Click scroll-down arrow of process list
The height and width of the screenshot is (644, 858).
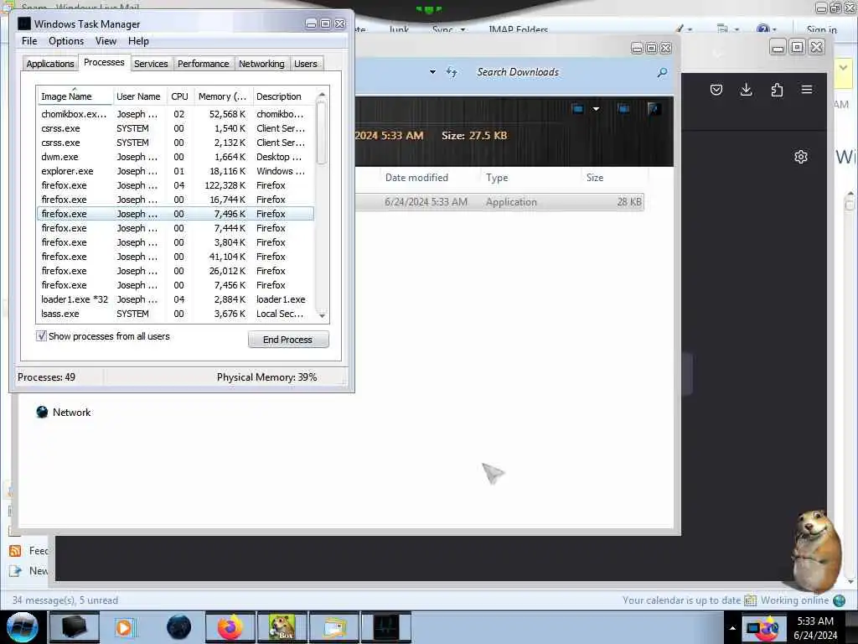322,315
